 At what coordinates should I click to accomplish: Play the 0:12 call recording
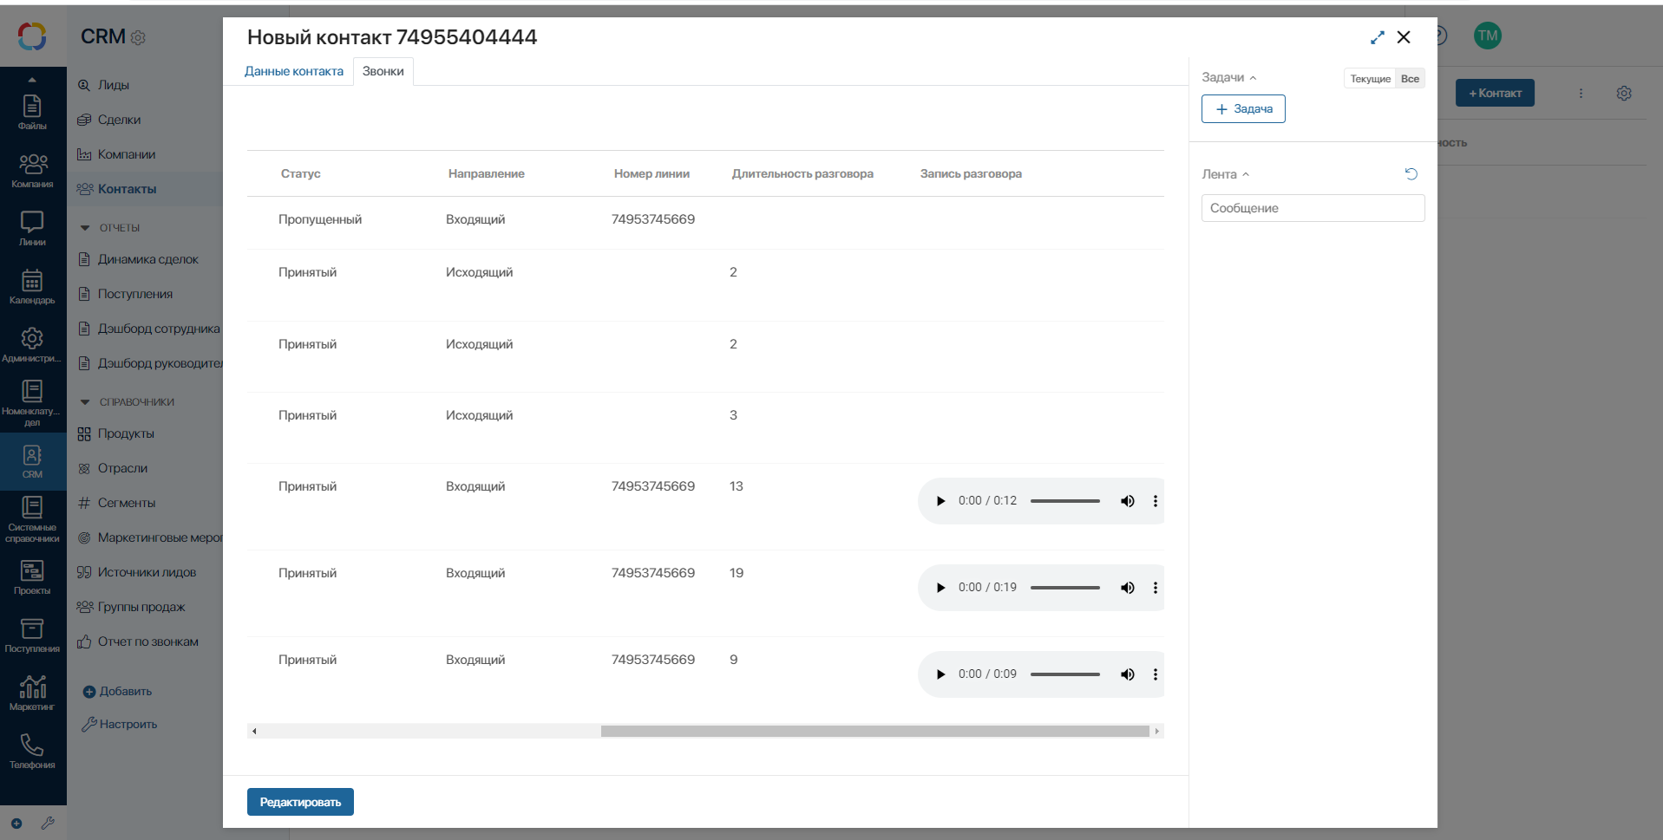point(940,501)
